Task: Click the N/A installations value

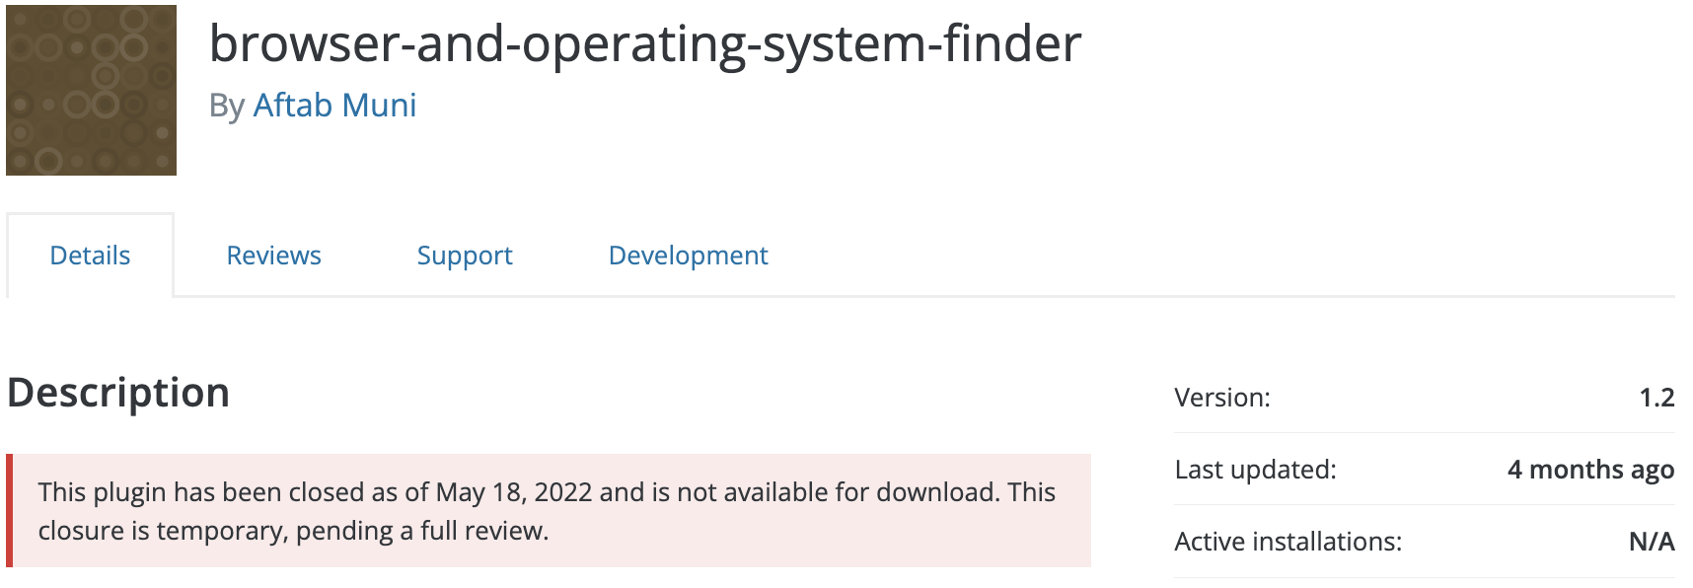Action: click(x=1652, y=542)
